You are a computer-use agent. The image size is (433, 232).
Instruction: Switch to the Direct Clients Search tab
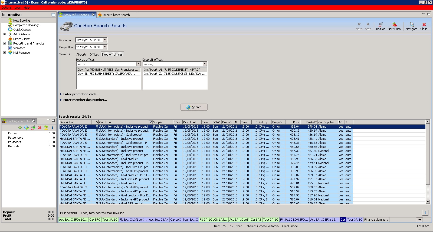click(116, 15)
